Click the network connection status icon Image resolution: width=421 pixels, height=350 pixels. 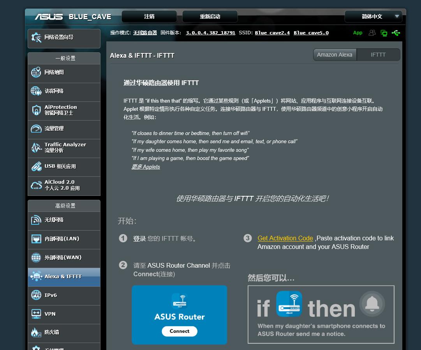click(x=384, y=33)
